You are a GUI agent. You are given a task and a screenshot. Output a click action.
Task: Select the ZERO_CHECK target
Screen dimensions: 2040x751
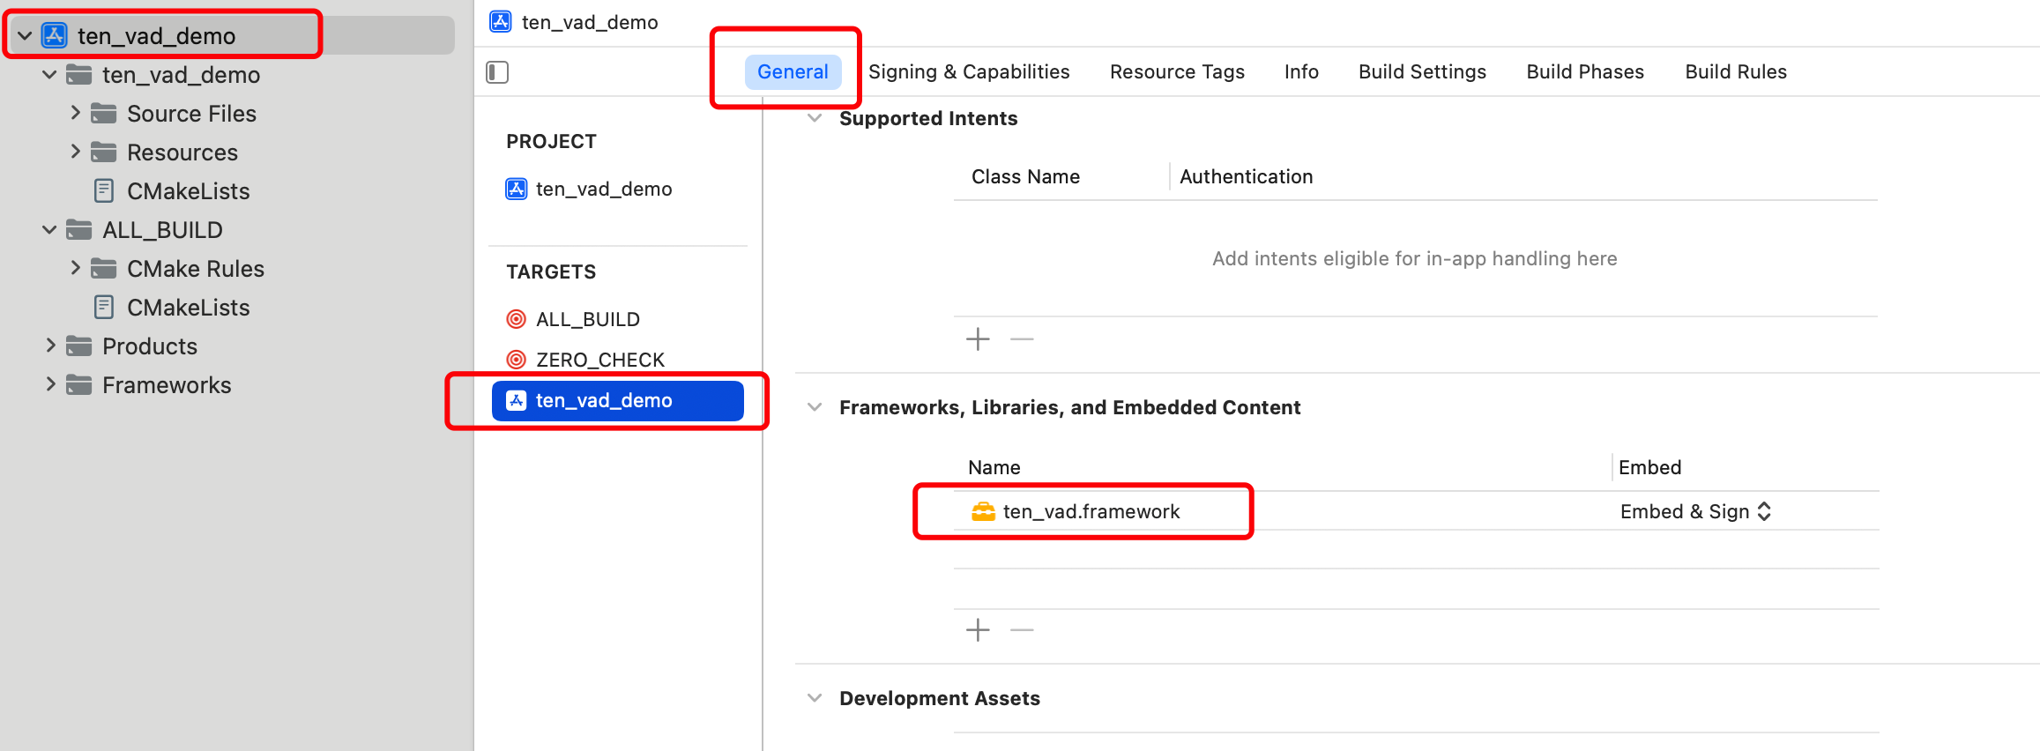point(599,360)
